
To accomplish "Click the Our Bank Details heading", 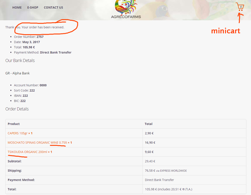I will pos(20,61).
